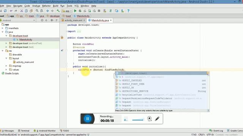This screenshot has height=136, width=243.
Task: Click the Paste clipboard icon
Action: tap(31, 11)
